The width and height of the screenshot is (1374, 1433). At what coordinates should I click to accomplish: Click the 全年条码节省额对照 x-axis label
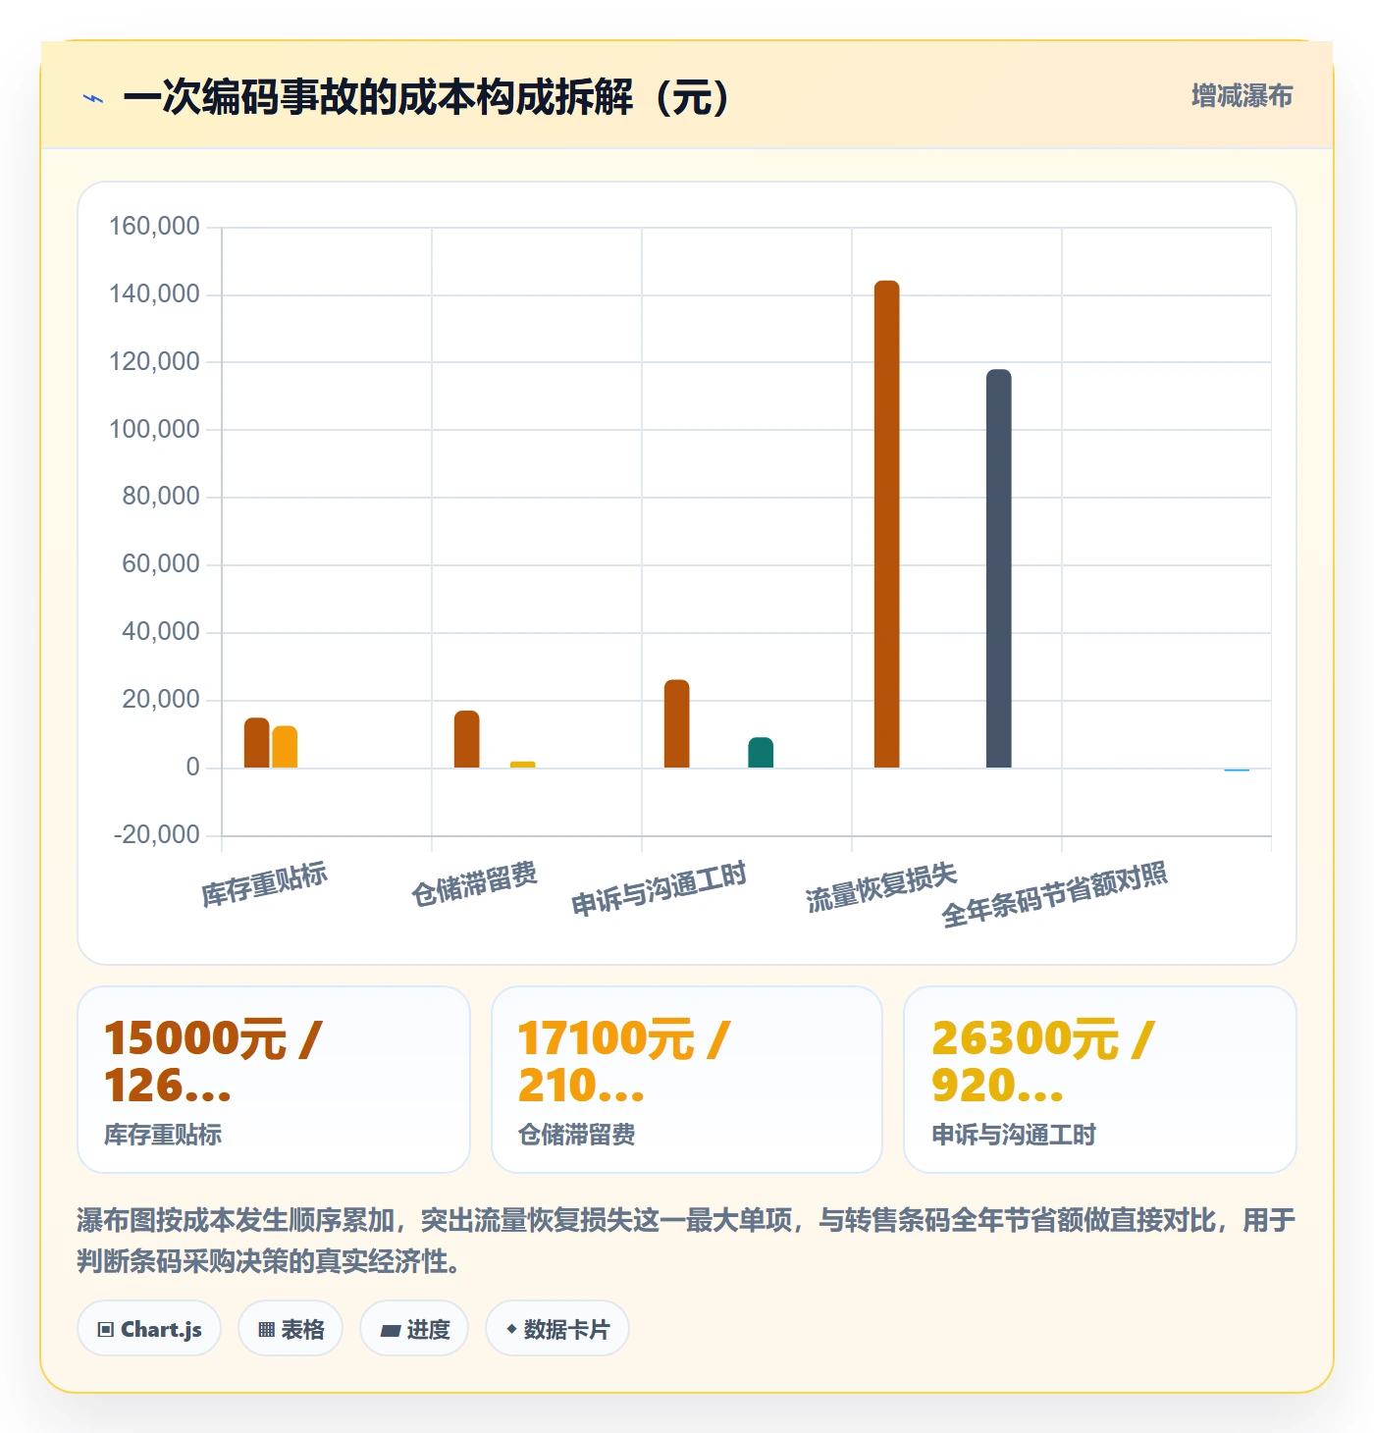pos(1054,894)
